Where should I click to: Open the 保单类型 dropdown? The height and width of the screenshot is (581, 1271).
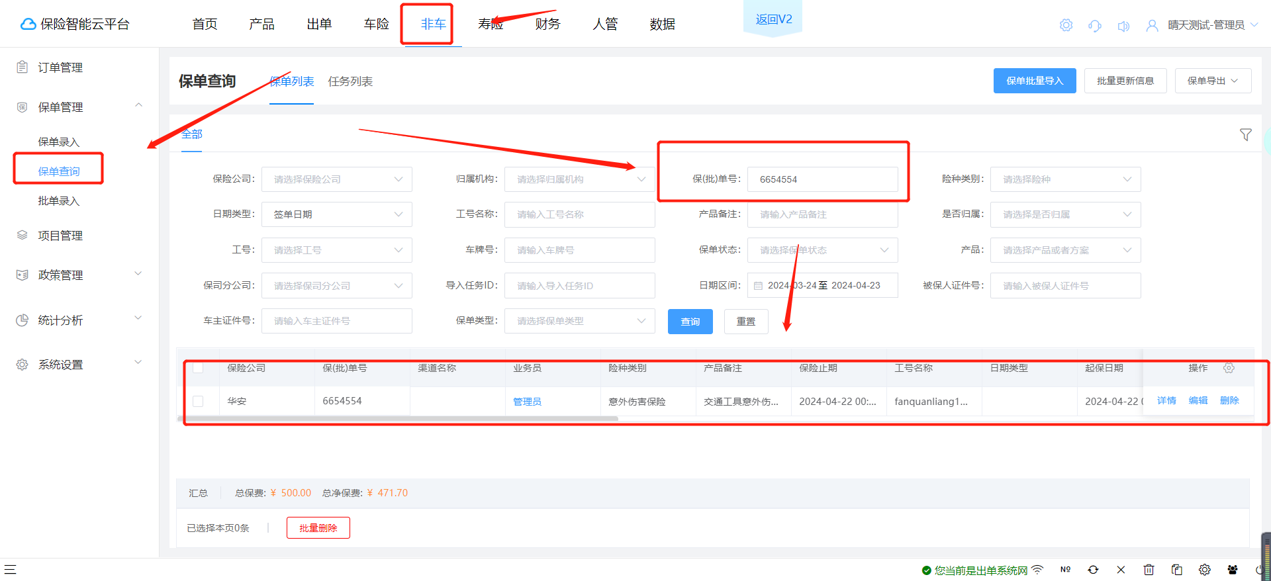coord(580,321)
